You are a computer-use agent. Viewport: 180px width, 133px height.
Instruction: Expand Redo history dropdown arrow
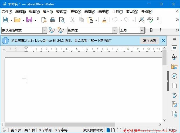click(x=133, y=20)
